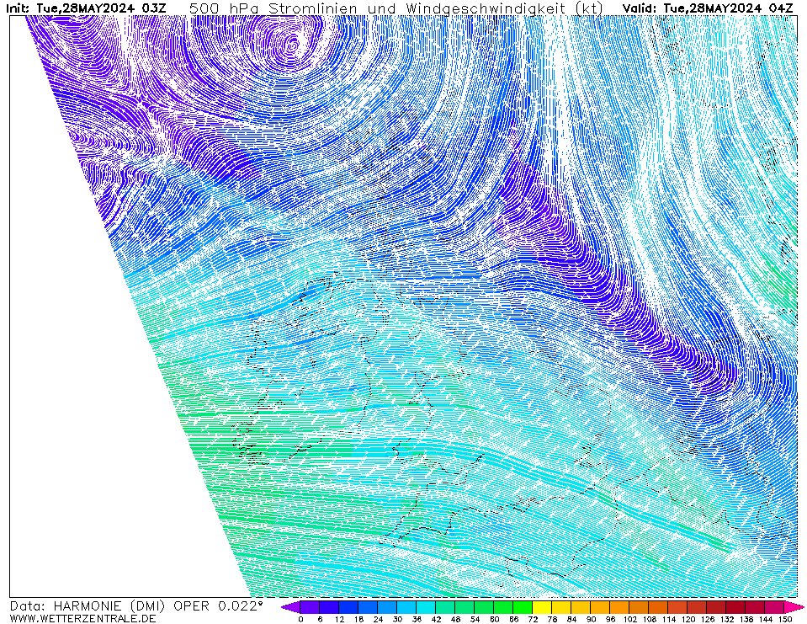The image size is (807, 624).
Task: Click the 'Data: HARMONIE (DMI) OPER 0.022°' label
Action: 136,606
